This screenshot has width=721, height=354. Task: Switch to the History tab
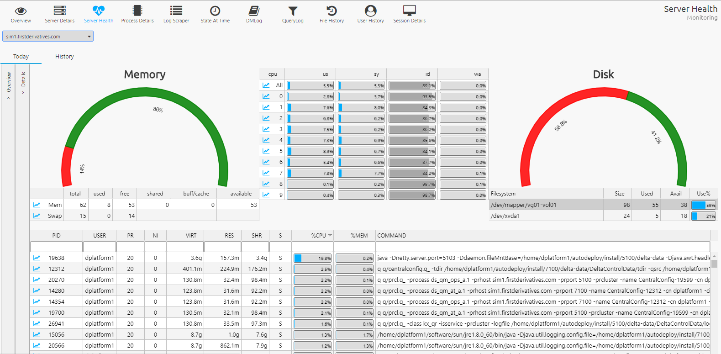tap(64, 57)
